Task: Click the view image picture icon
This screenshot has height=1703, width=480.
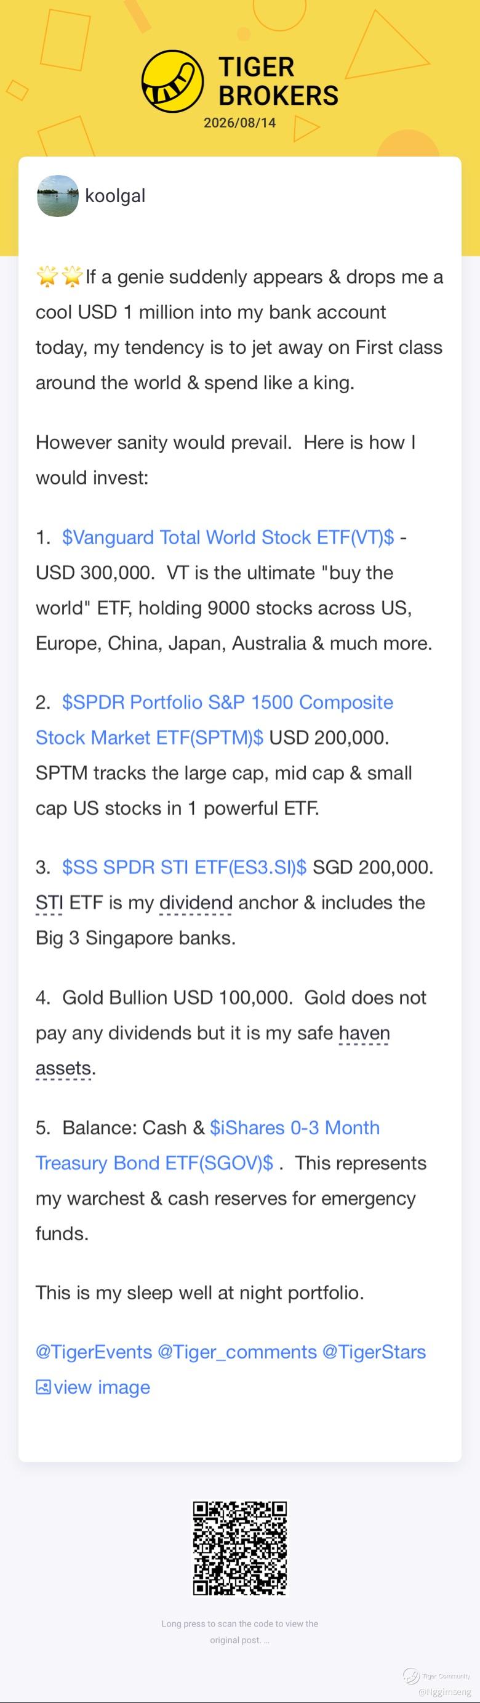Action: click(43, 1387)
